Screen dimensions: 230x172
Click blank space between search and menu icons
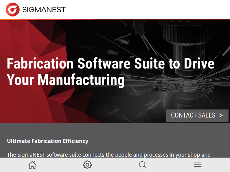pyautogui.click(x=170, y=165)
